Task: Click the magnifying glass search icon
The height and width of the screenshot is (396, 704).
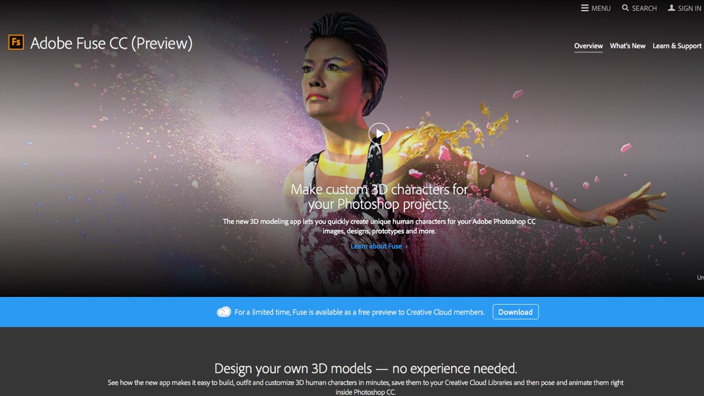Action: [625, 8]
